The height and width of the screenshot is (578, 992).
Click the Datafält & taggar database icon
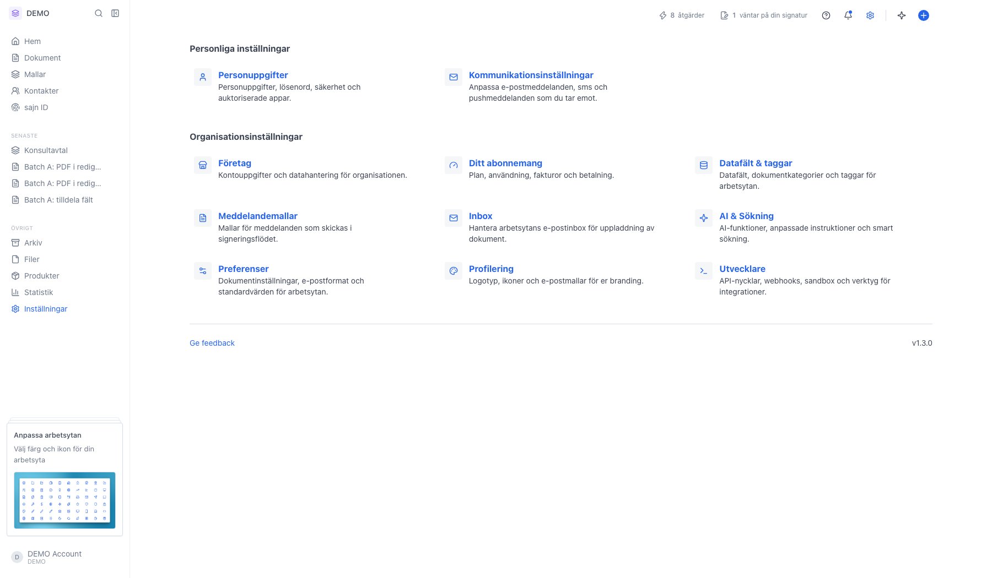click(x=704, y=165)
